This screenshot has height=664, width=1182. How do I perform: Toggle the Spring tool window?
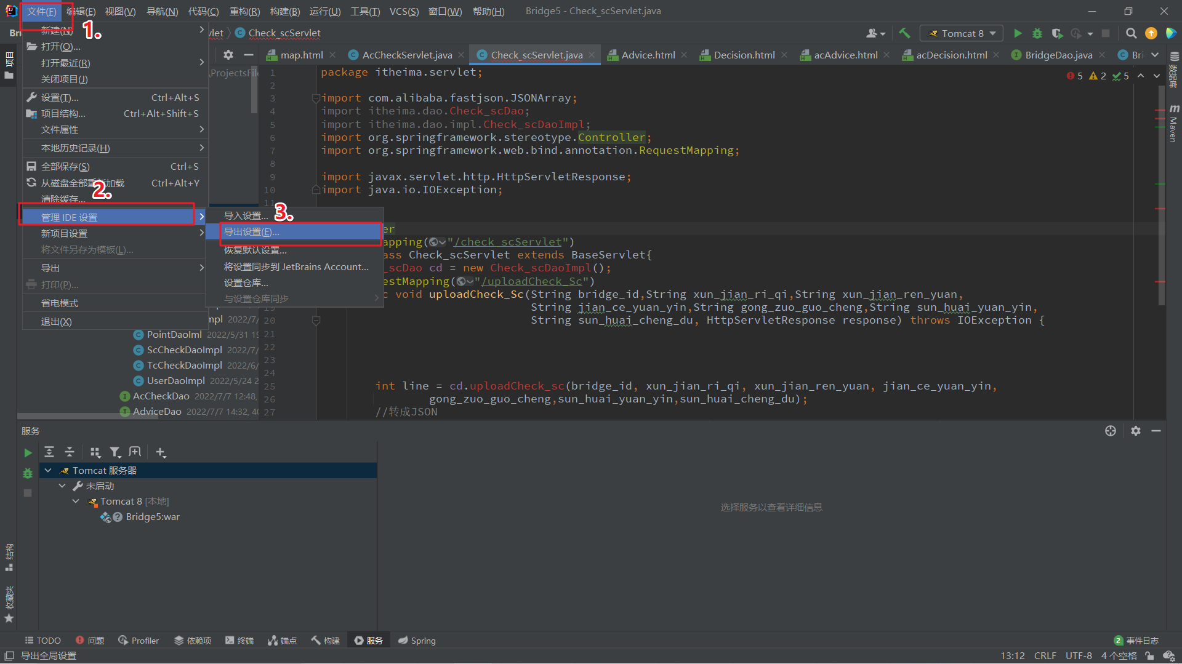click(417, 641)
